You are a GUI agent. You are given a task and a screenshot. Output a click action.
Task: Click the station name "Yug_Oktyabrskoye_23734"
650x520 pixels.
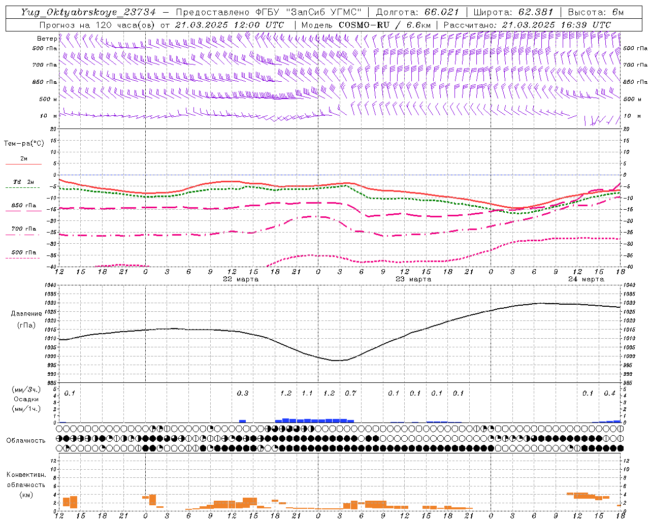click(x=88, y=12)
